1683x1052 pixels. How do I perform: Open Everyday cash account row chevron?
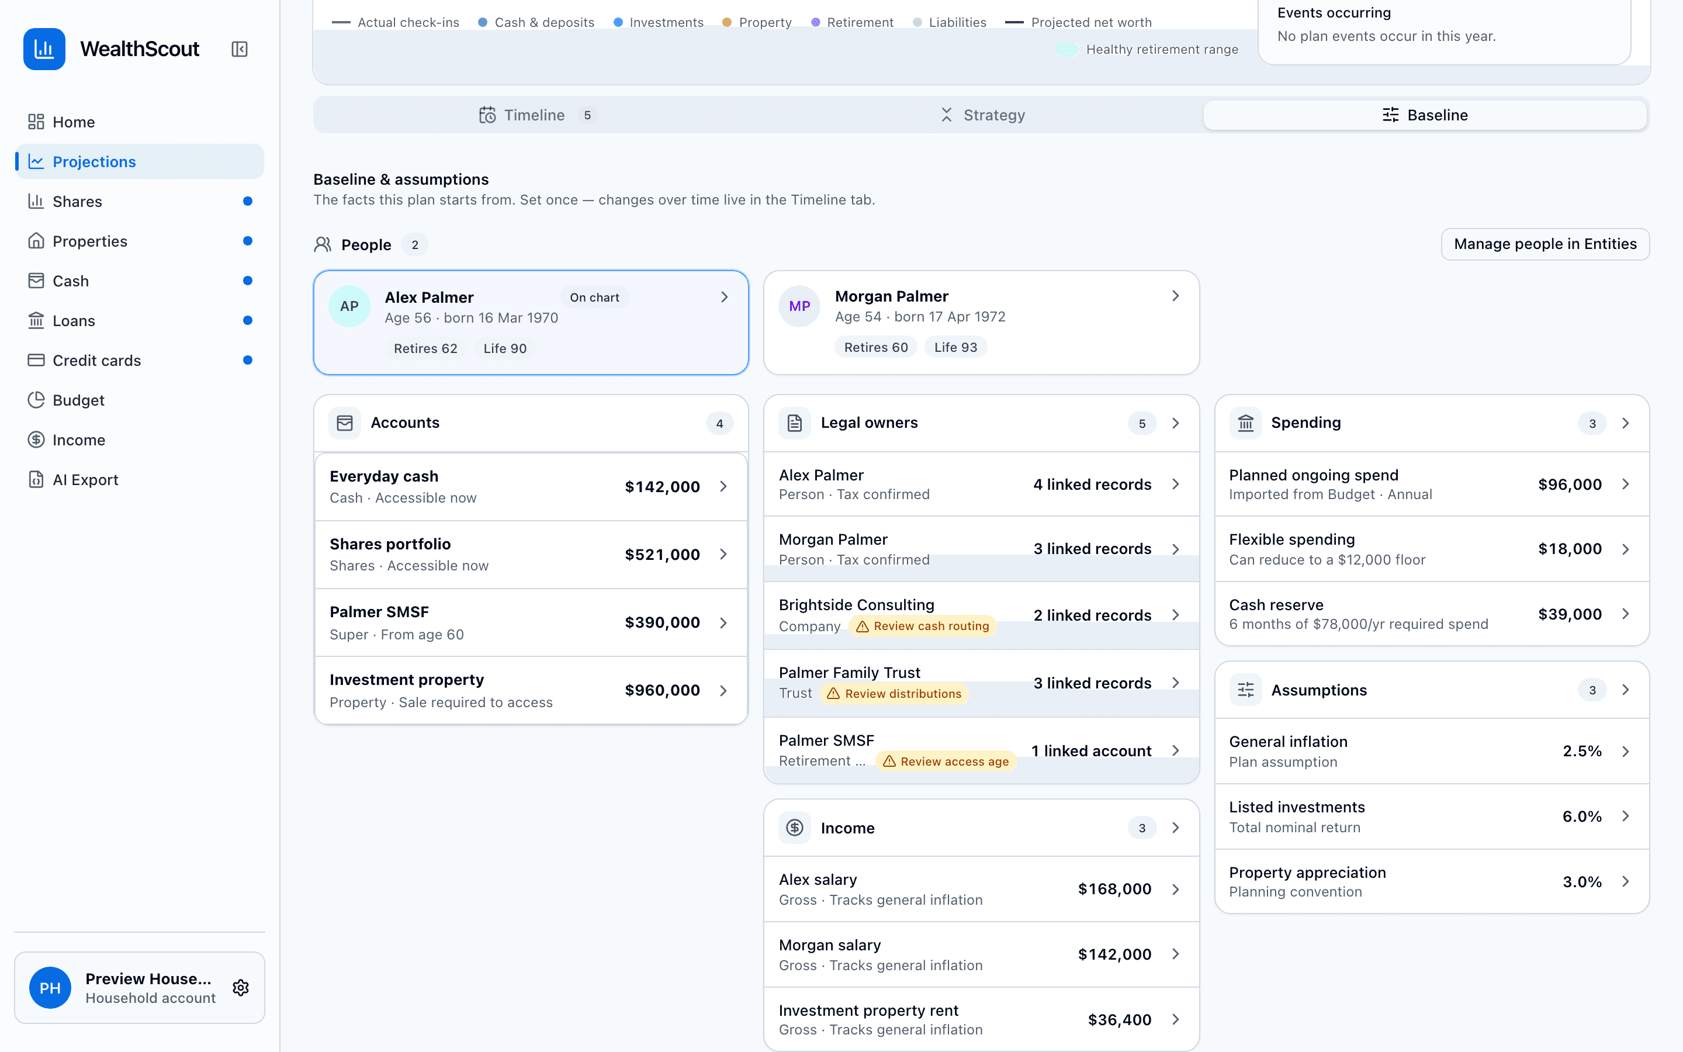[x=723, y=486]
